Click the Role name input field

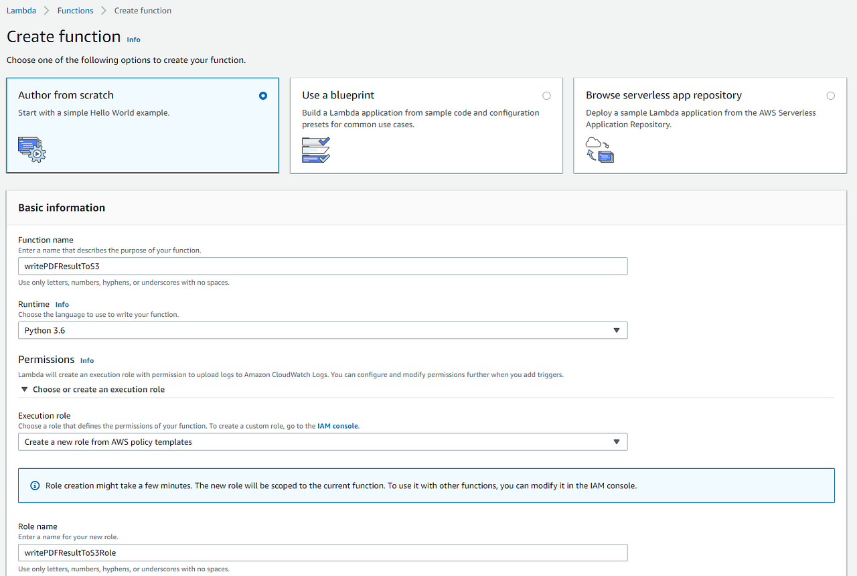(x=323, y=552)
